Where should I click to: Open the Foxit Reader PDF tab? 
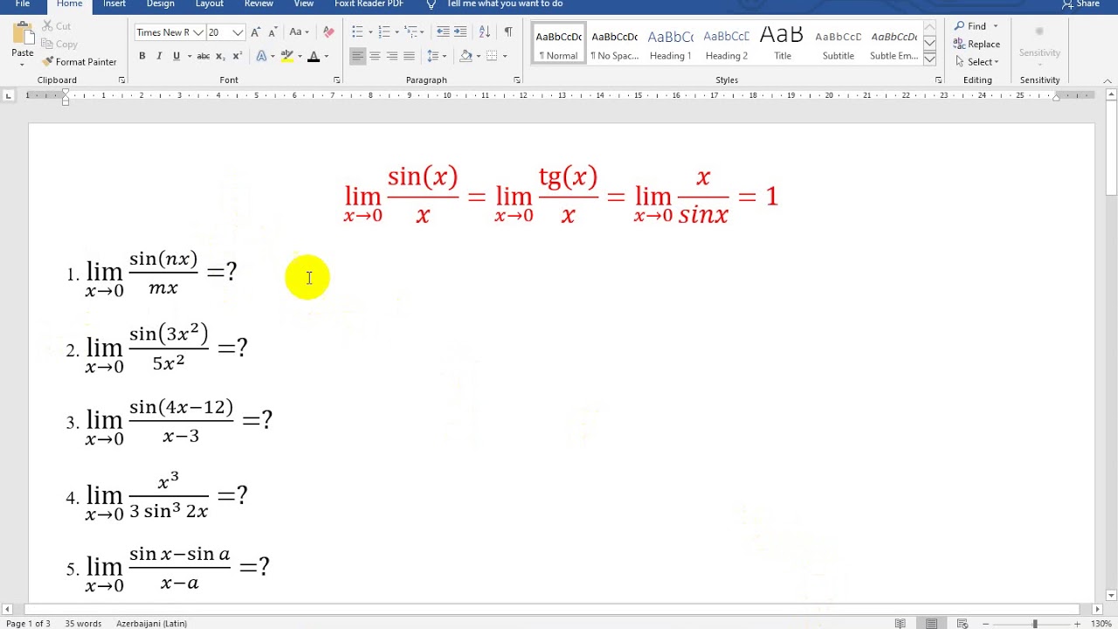tap(369, 4)
